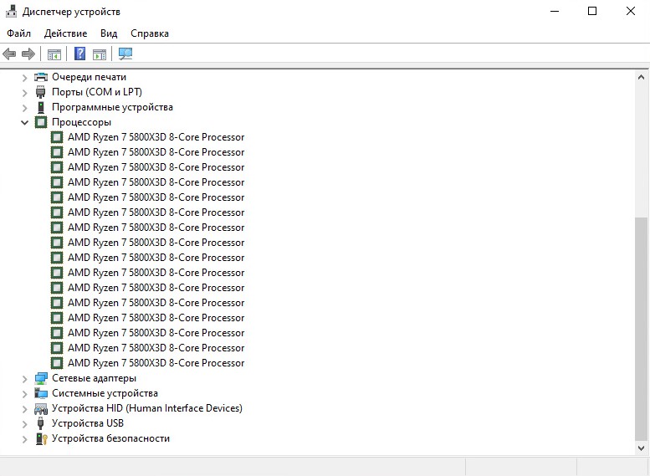Expand the Порты (COM и LPT) node

(x=25, y=93)
